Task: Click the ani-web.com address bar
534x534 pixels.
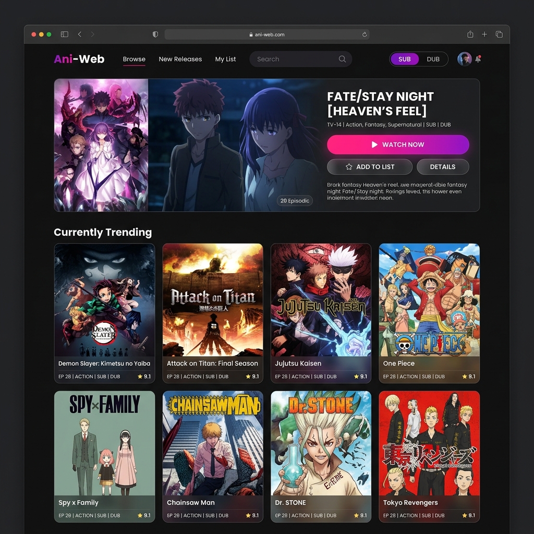Action: click(267, 34)
